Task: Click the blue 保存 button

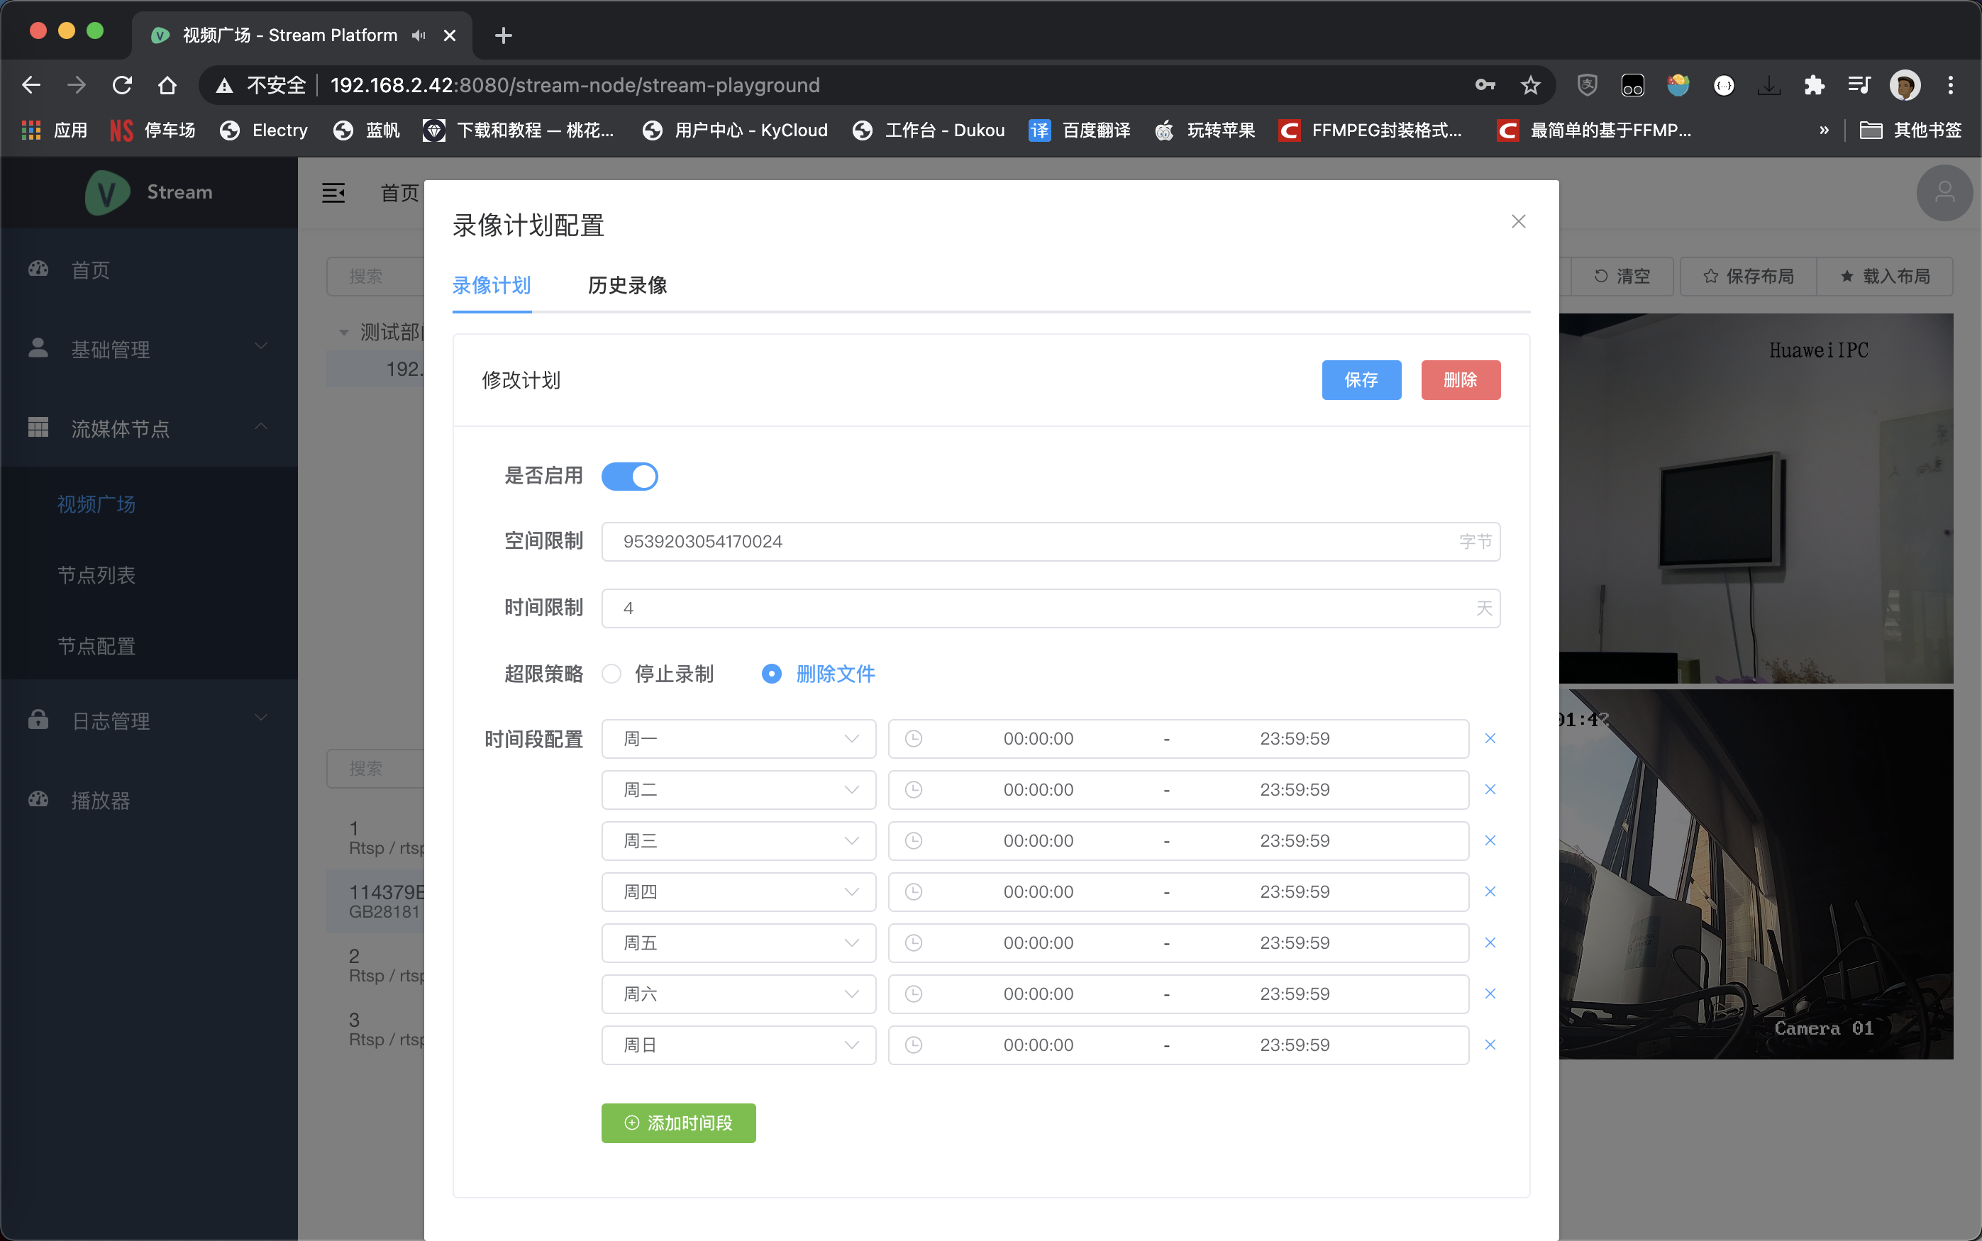Action: pyautogui.click(x=1361, y=380)
